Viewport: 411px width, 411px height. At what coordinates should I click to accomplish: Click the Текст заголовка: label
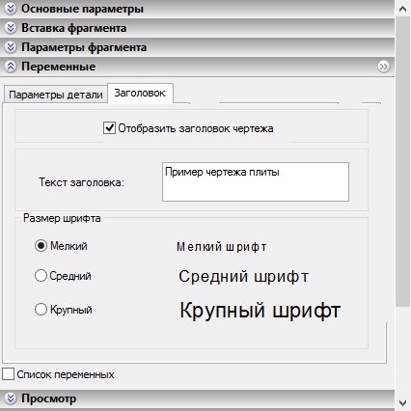tap(81, 182)
